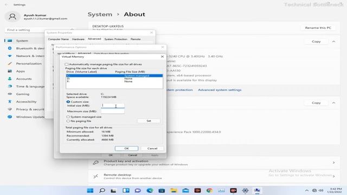Open the volume tray icon
Viewport: 347px width, 195px height.
(x=321, y=190)
